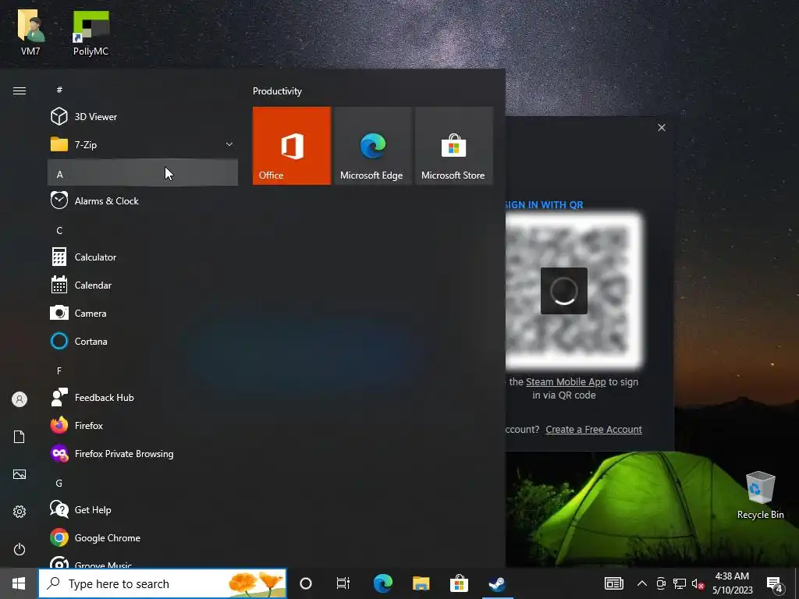Select the Recycle Bin desktop icon
This screenshot has width=799, height=599.
760,495
